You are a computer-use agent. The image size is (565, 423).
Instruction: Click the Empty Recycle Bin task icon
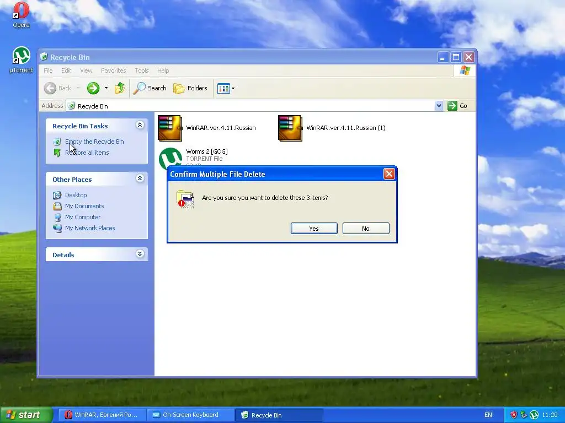[57, 142]
